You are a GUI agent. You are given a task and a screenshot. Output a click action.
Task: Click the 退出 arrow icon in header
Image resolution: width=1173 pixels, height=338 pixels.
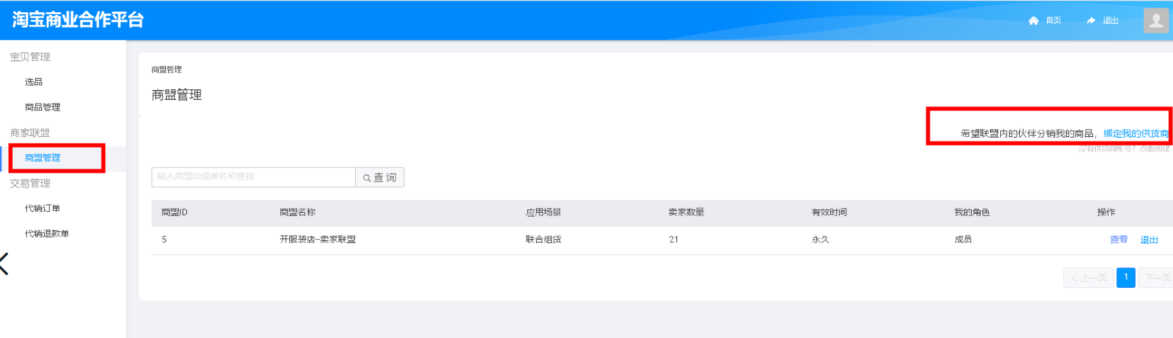pyautogui.click(x=1091, y=20)
